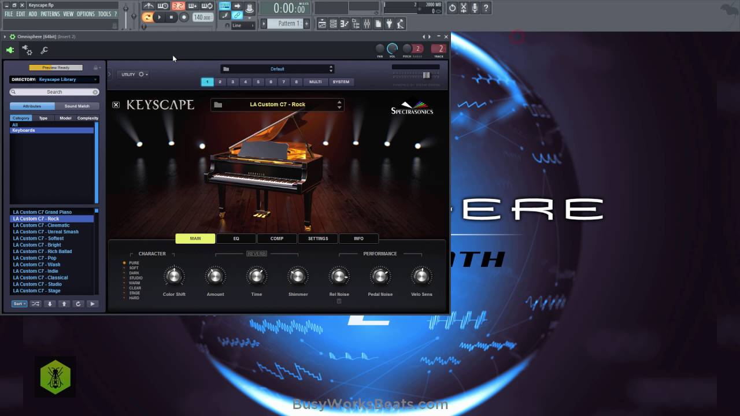This screenshot has height=416, width=740.
Task: Select the Attributes tab
Action: [32, 106]
